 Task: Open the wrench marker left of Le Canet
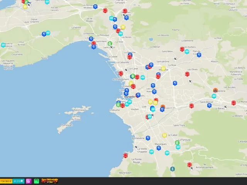pyautogui.click(x=126, y=70)
